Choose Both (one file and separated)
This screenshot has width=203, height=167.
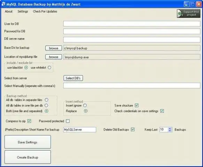(x=46, y=111)
